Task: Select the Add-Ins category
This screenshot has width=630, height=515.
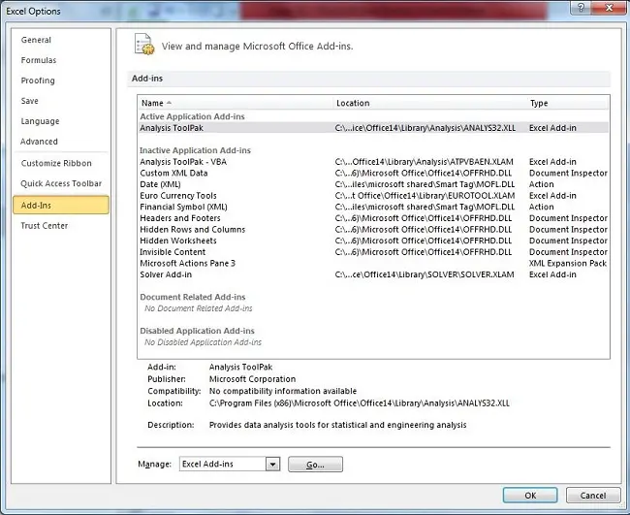Action: click(61, 205)
